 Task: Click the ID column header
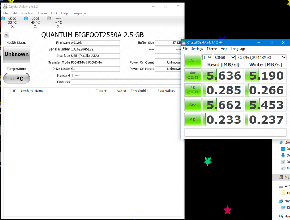pos(14,91)
